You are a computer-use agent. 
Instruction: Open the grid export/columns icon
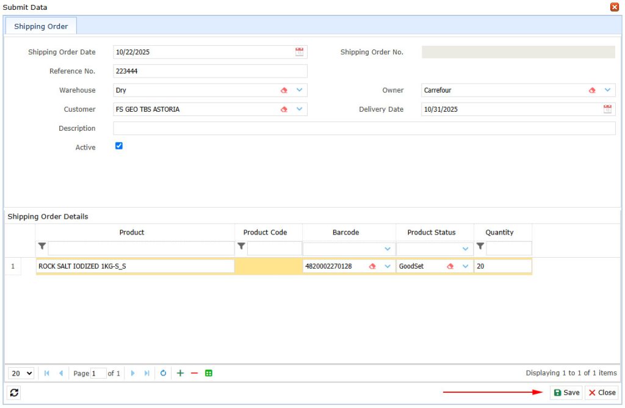[209, 373]
